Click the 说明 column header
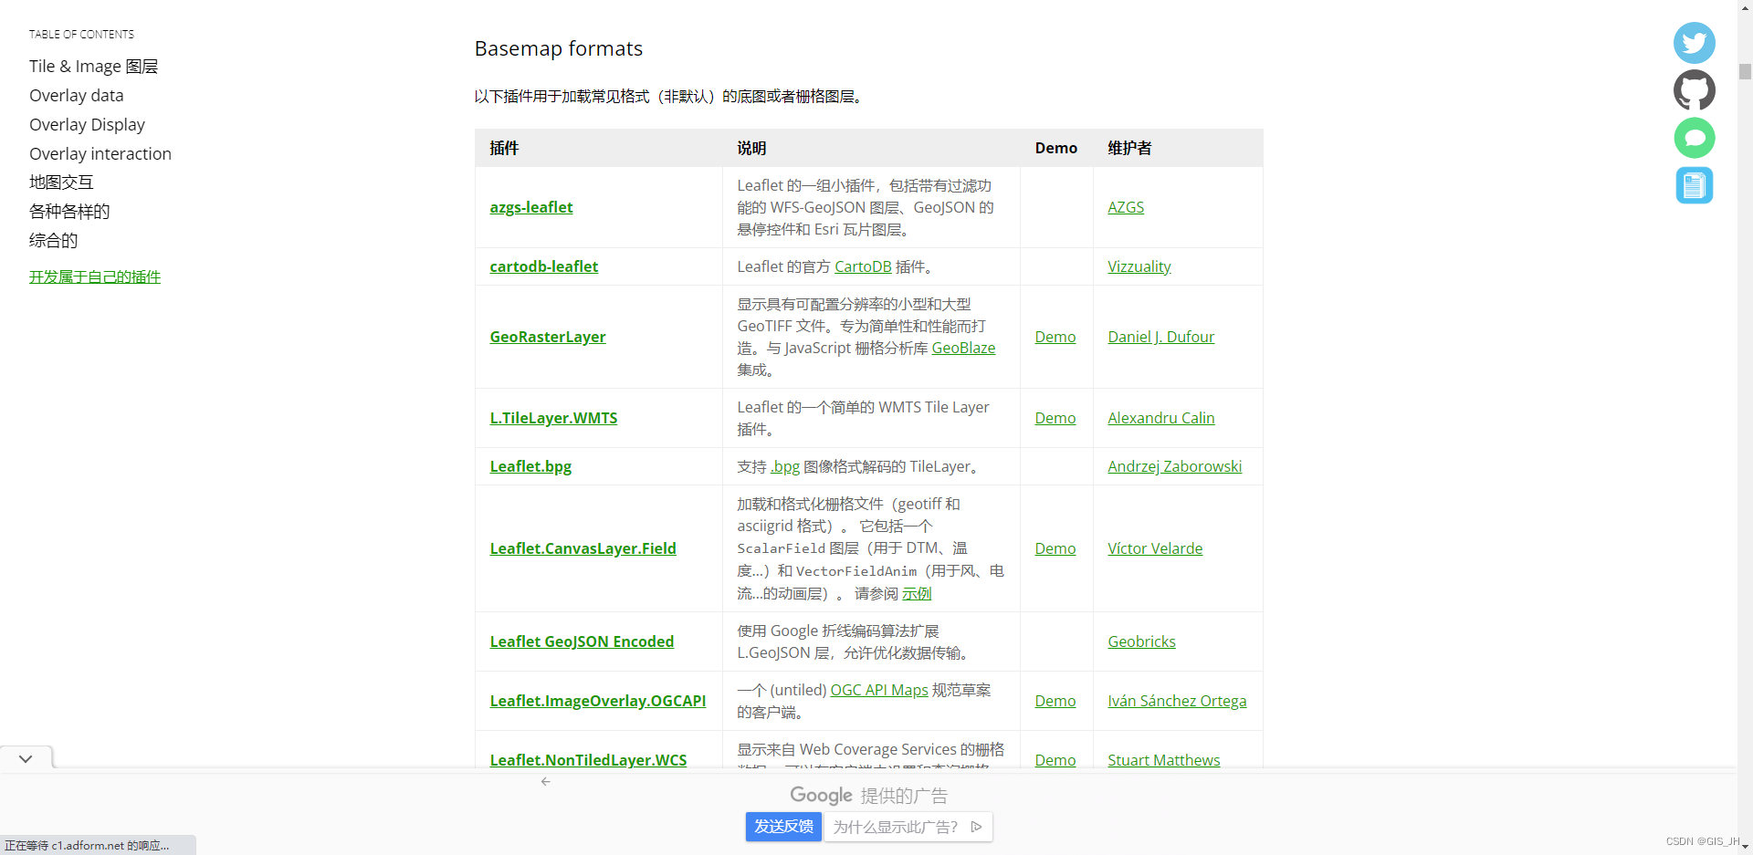The height and width of the screenshot is (855, 1753). [x=751, y=148]
